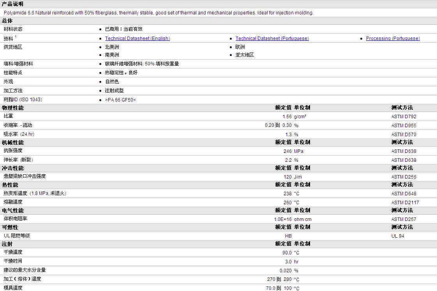This screenshot has height=291, width=437.
Task: Click the 外观 row label
Action: tap(8, 82)
